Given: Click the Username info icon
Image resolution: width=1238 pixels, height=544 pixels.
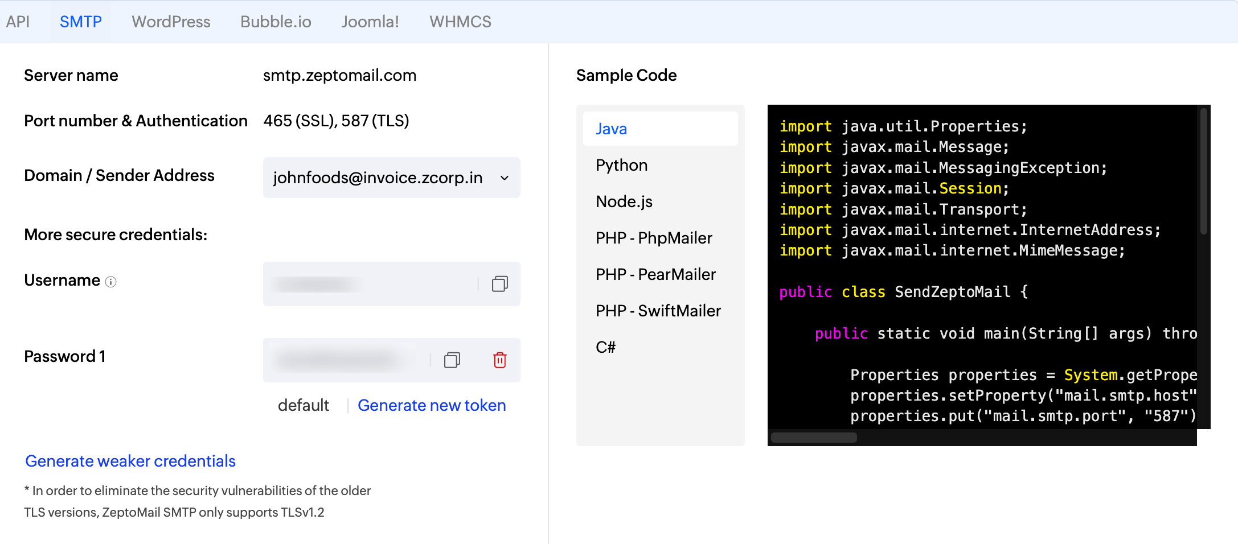Looking at the screenshot, I should pos(111,282).
